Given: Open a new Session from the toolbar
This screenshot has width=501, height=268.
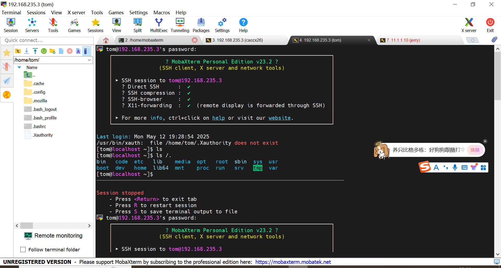Looking at the screenshot, I should (11, 25).
